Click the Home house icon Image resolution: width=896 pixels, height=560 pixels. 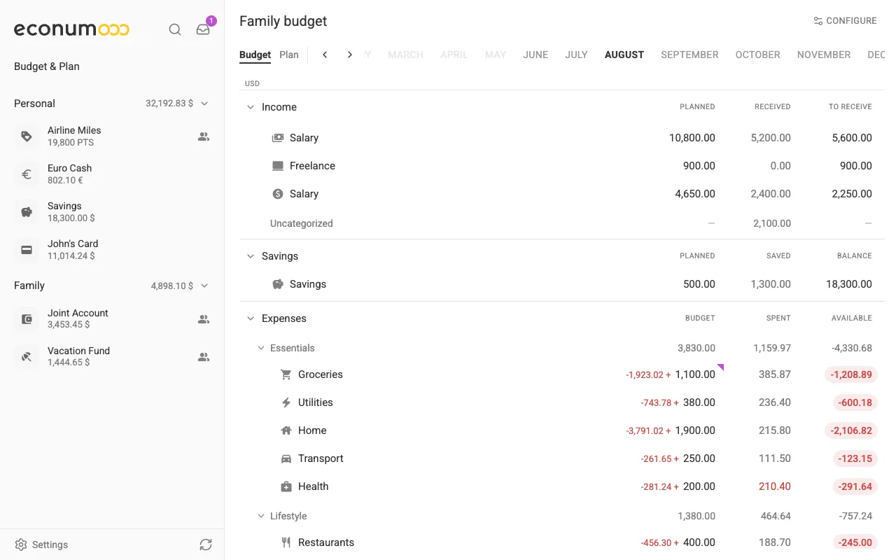pos(286,430)
